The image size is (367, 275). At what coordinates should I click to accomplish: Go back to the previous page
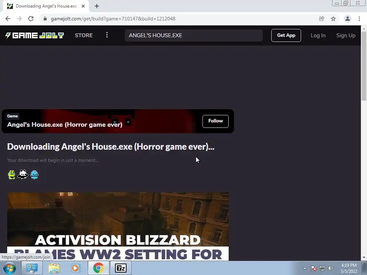[x=8, y=19]
